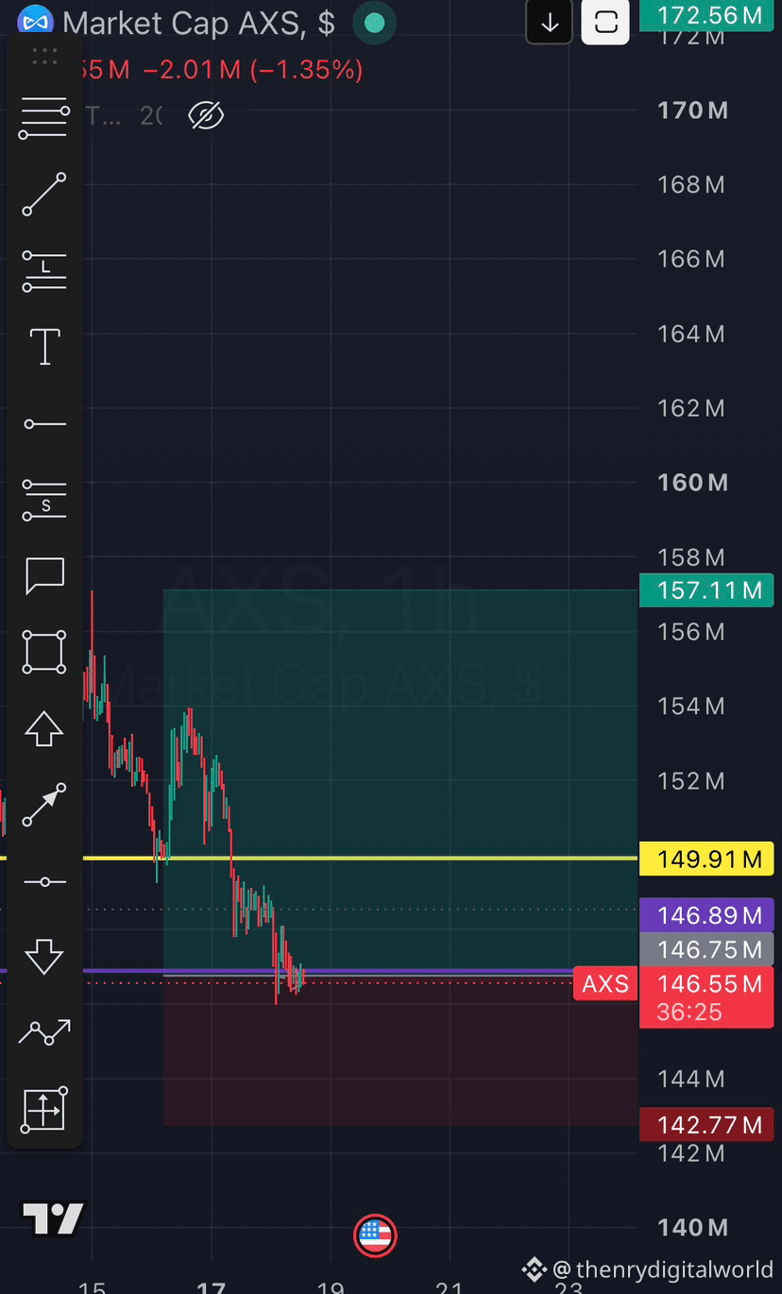Select the Fib retracement tool
Image resolution: width=782 pixels, height=1294 pixels.
[x=44, y=118]
